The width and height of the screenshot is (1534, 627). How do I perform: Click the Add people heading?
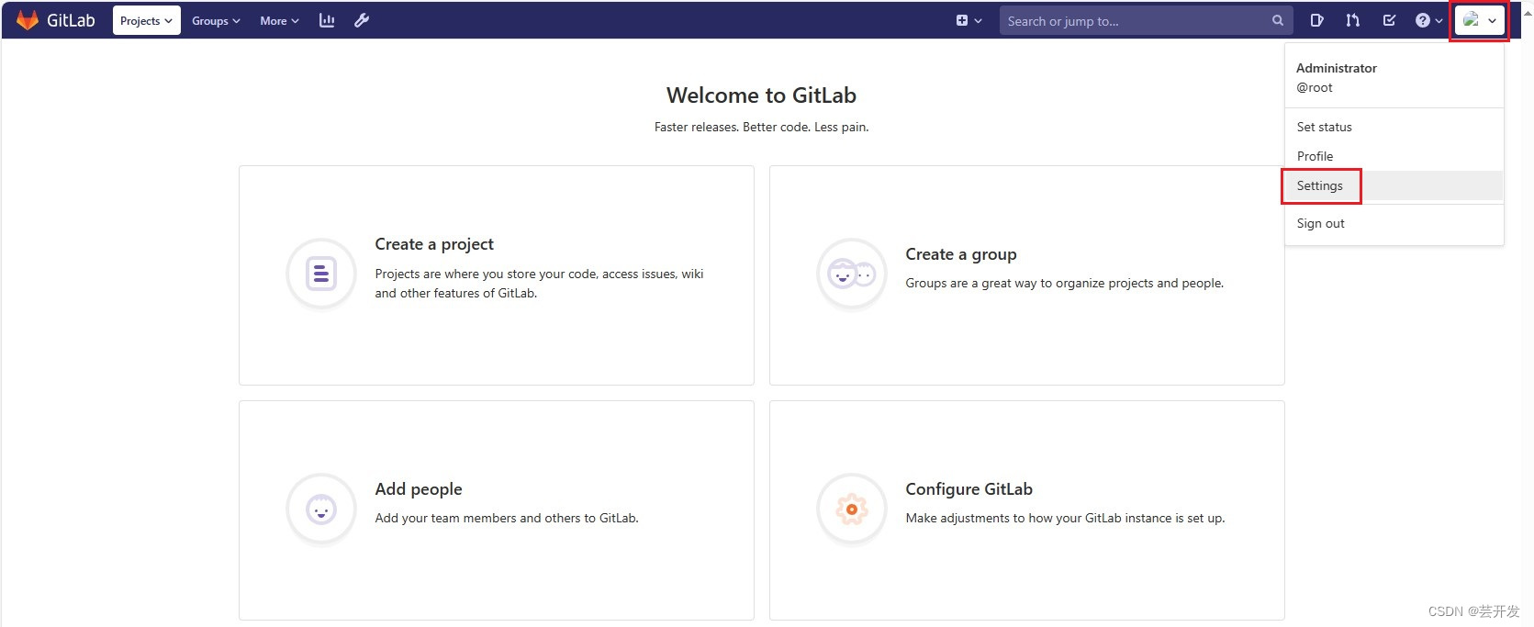point(419,489)
